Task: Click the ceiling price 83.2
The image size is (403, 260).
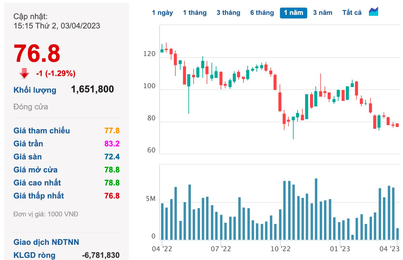Action: click(112, 144)
